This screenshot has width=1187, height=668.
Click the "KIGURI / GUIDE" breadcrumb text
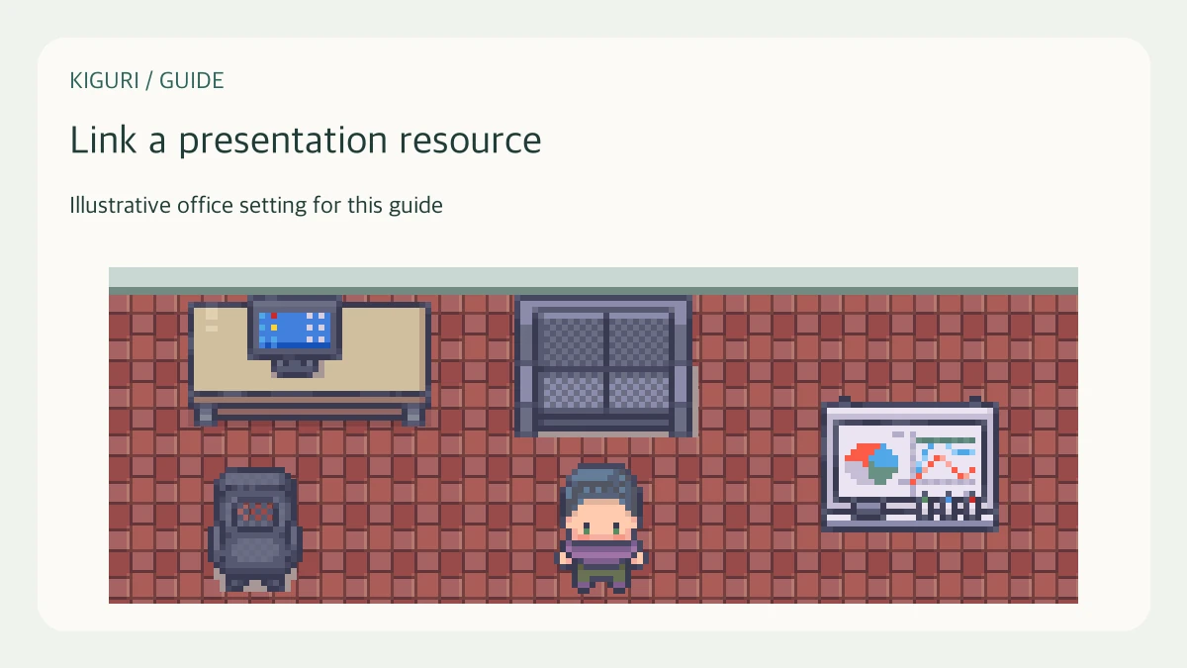click(x=147, y=81)
